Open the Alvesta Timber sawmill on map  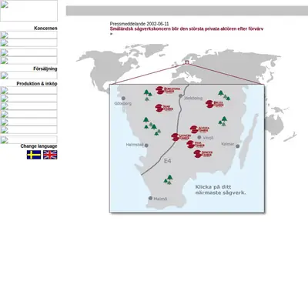point(199,129)
